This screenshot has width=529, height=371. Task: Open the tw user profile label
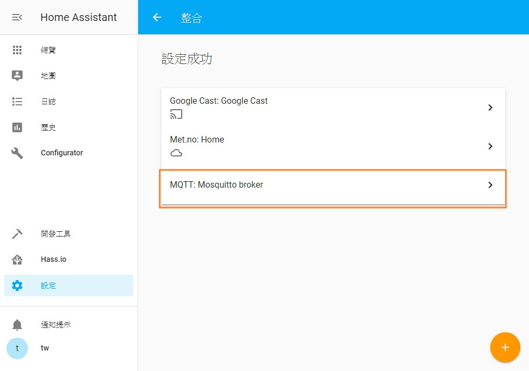pyautogui.click(x=45, y=348)
